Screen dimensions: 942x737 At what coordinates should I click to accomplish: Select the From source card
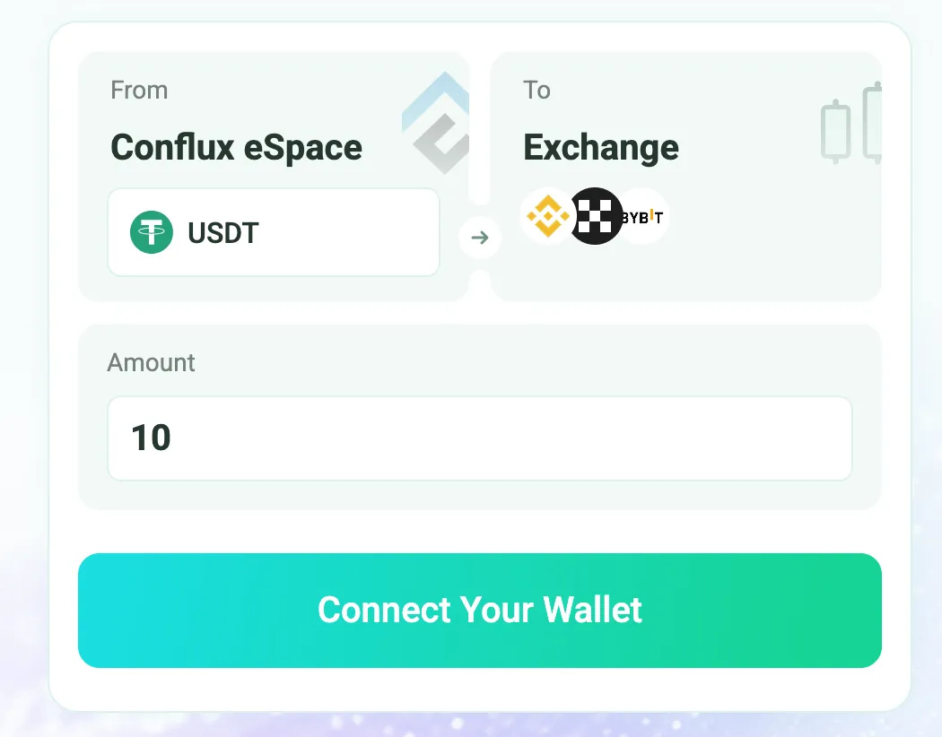pyautogui.click(x=274, y=177)
